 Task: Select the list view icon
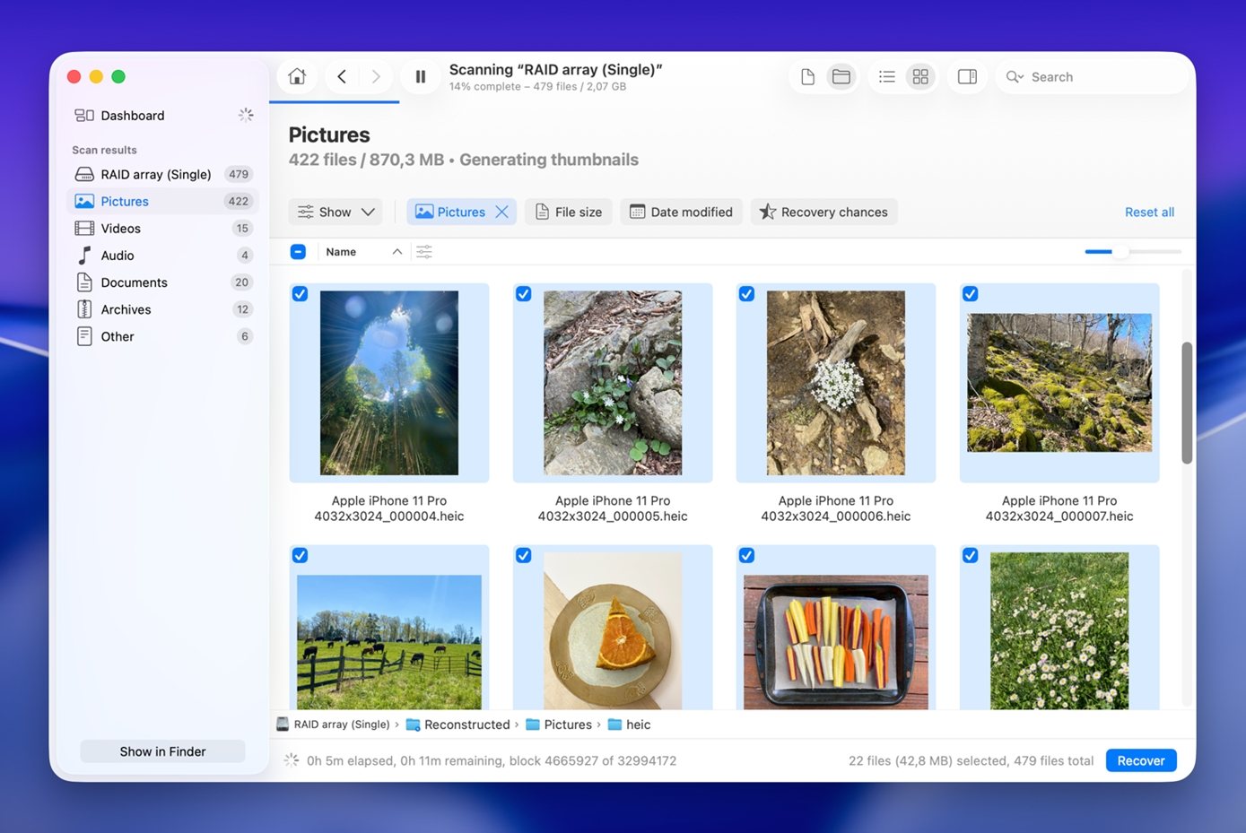tap(886, 77)
